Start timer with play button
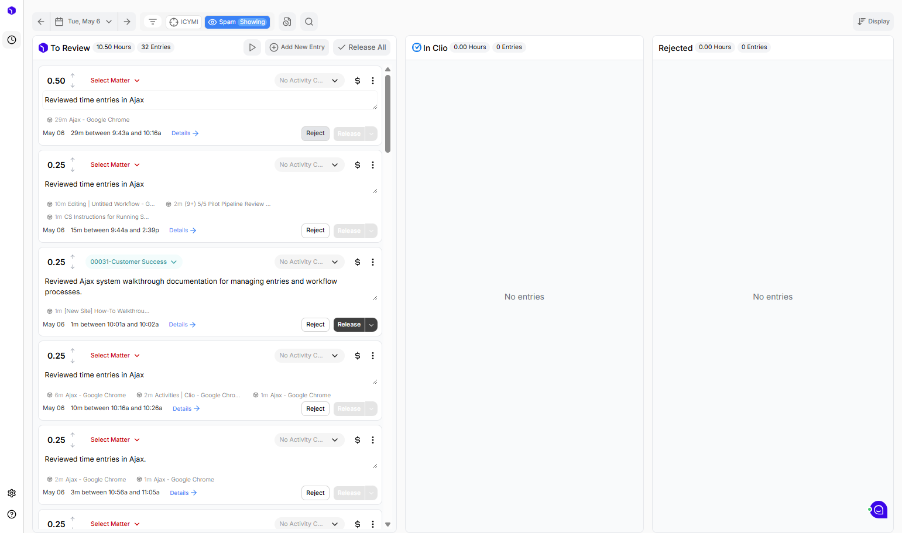This screenshot has height=533, width=902. point(252,47)
